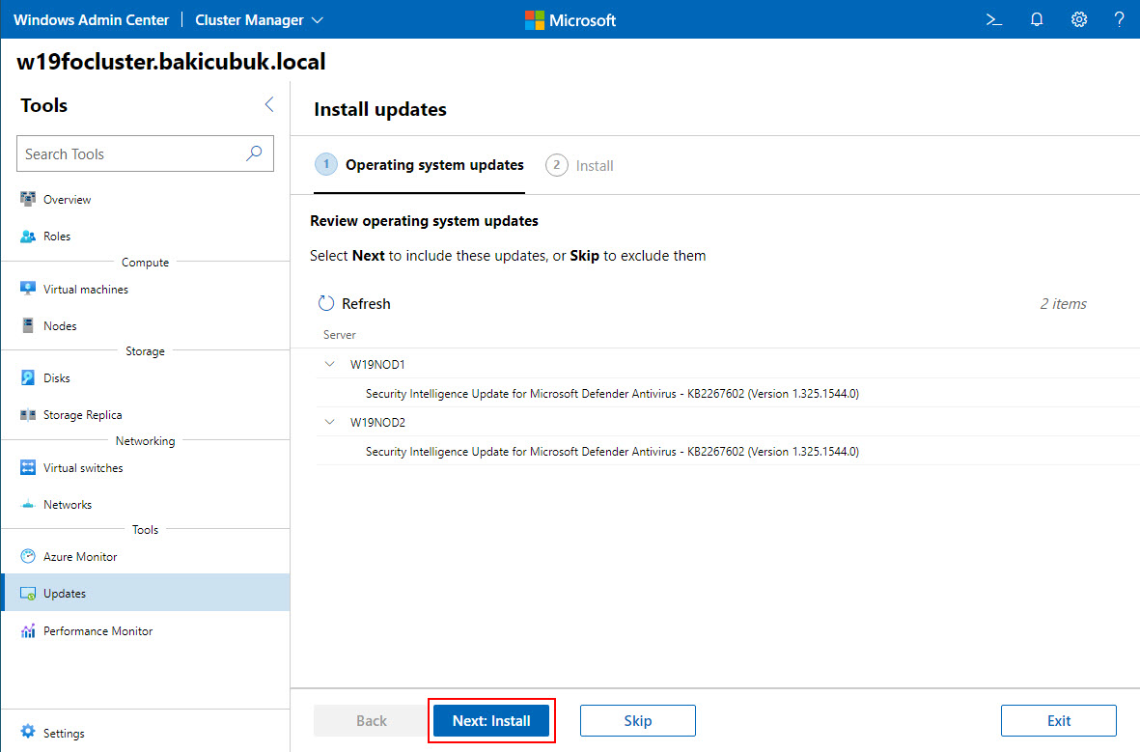The image size is (1140, 752).
Task: Open Roles in tools list
Action: 57,237
